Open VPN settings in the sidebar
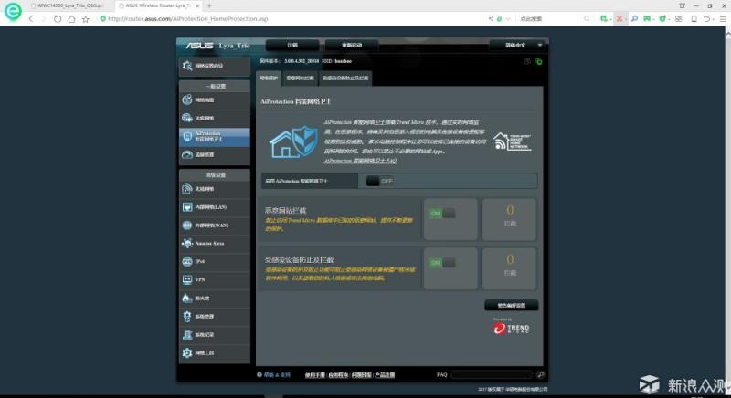Viewport: 731px width, 398px height. [215, 279]
